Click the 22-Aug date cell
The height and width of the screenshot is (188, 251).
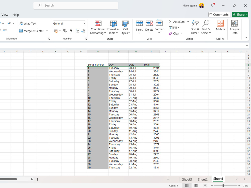coord(136,167)
